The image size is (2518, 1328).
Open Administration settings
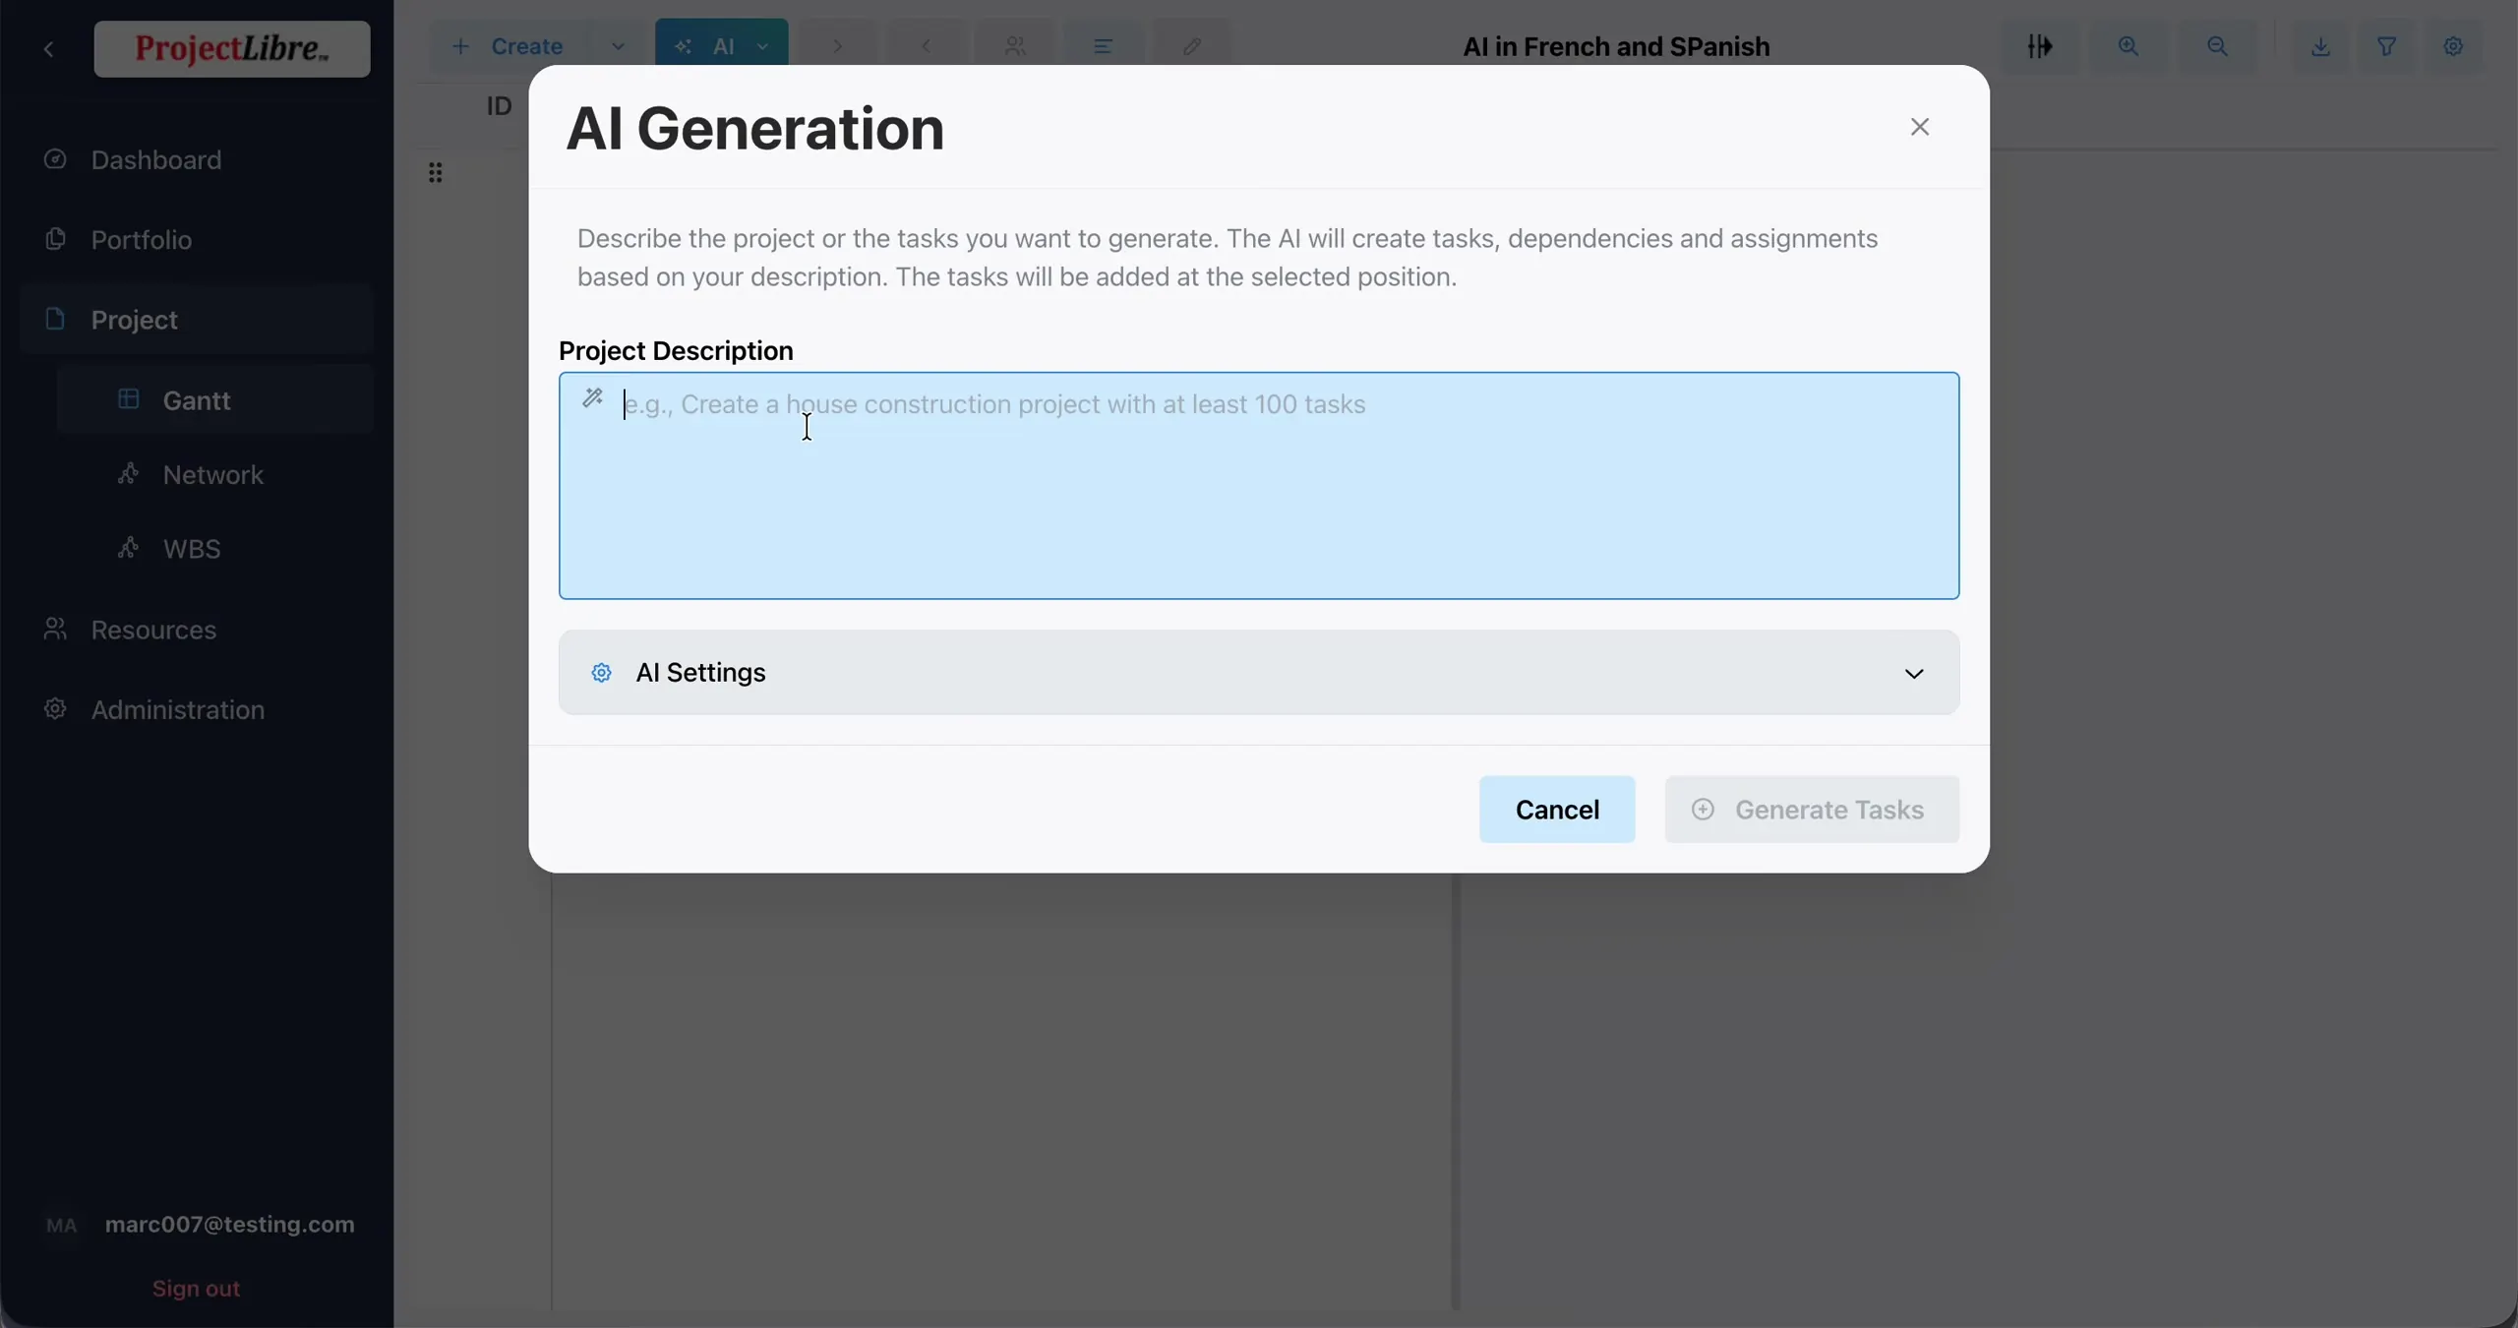(197, 710)
